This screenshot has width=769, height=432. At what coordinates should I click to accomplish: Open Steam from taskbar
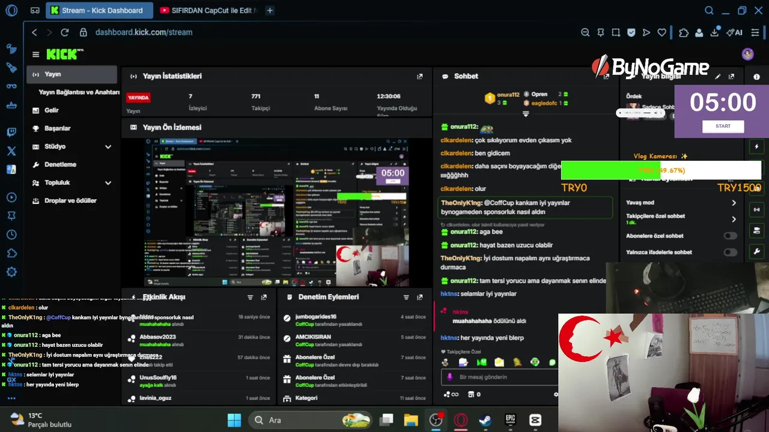(484, 420)
